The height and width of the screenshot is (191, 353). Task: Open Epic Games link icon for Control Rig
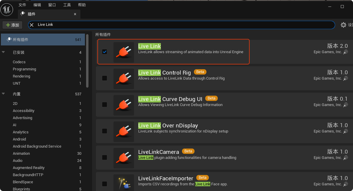[346, 78]
